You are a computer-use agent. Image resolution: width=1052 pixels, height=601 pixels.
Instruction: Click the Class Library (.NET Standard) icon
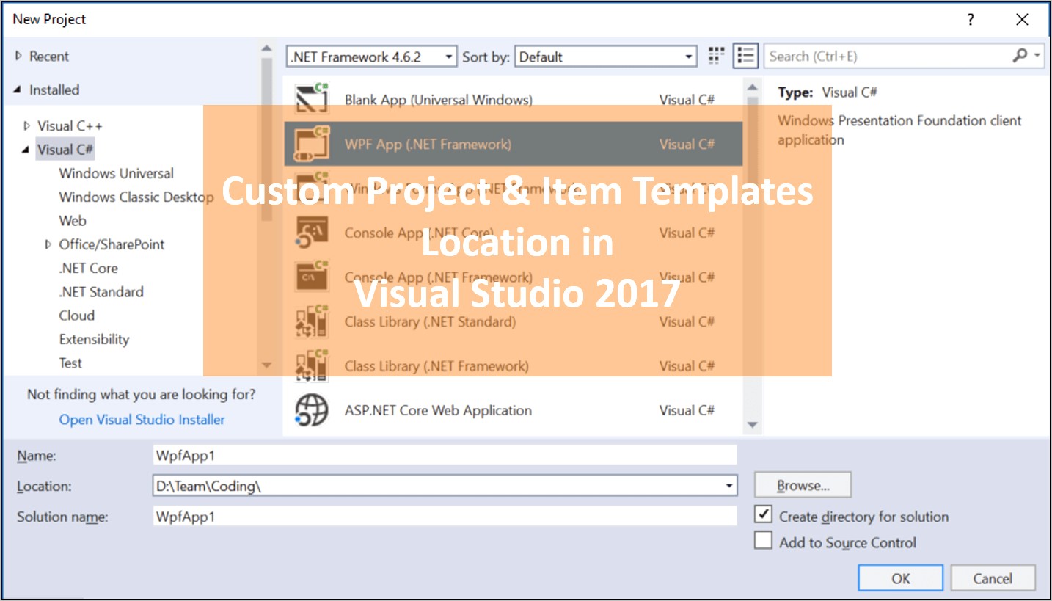coord(312,321)
